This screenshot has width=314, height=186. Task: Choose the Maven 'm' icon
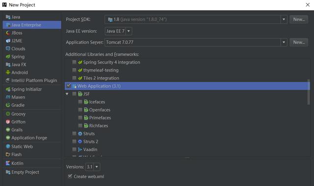(x=8, y=97)
